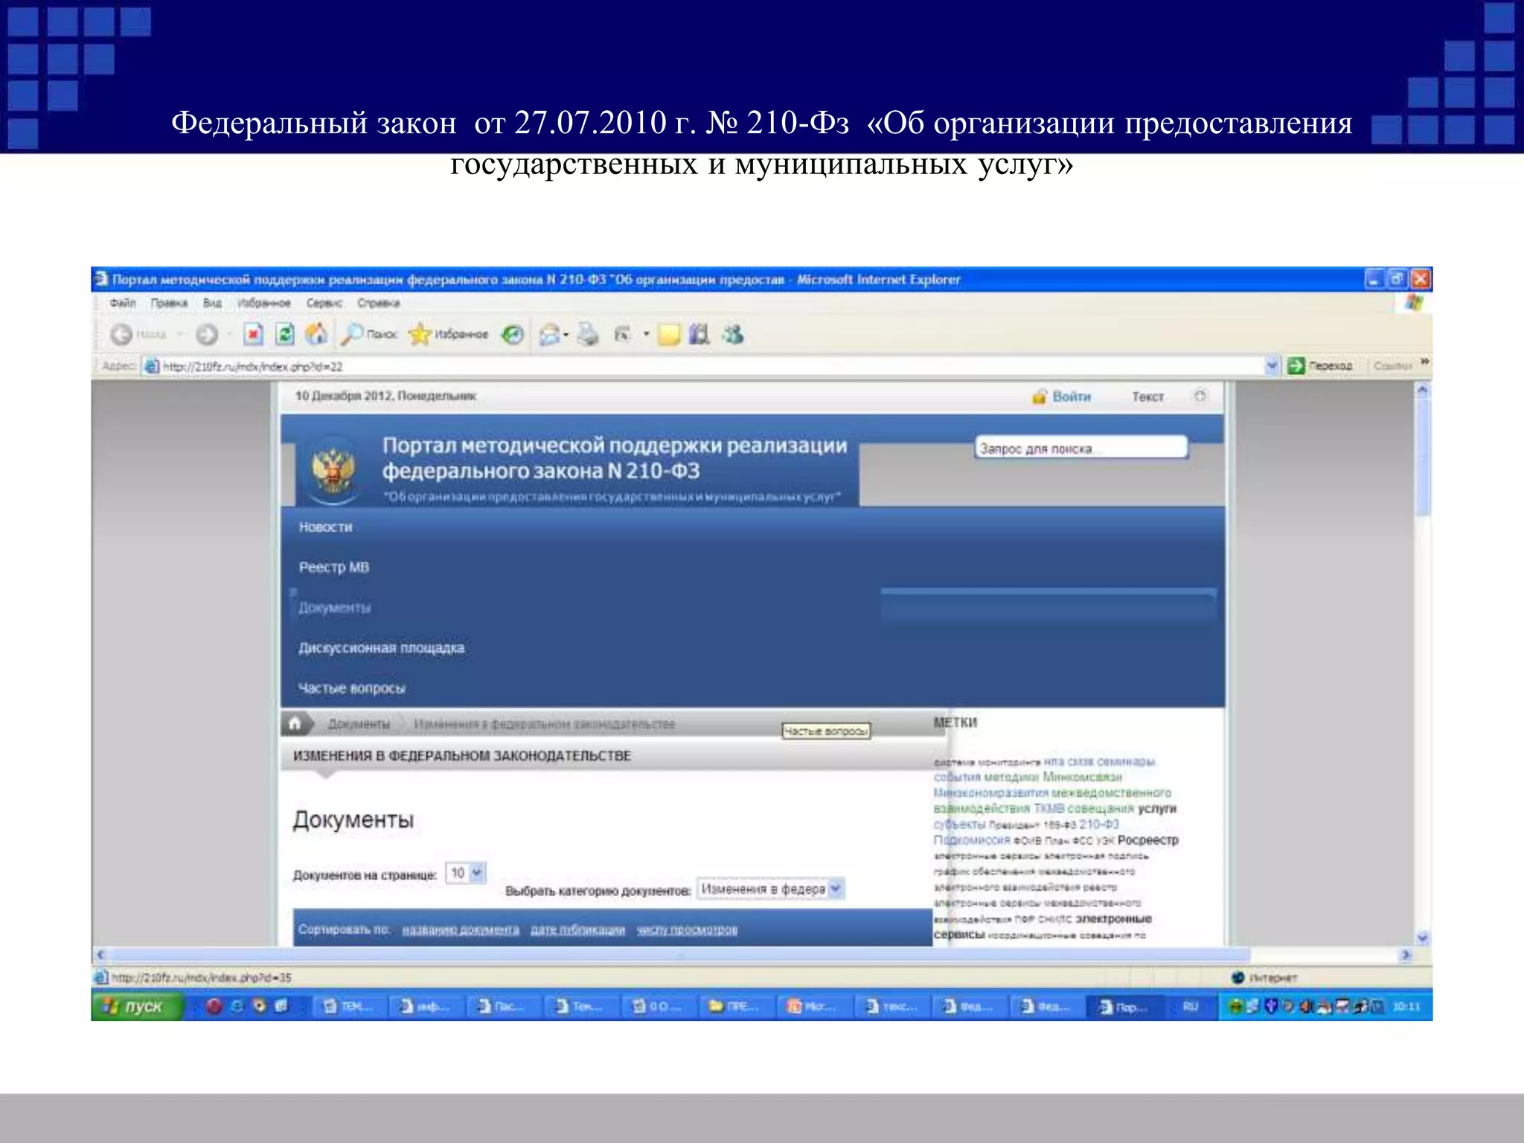Click the Windows пуск Start button

click(x=138, y=1006)
